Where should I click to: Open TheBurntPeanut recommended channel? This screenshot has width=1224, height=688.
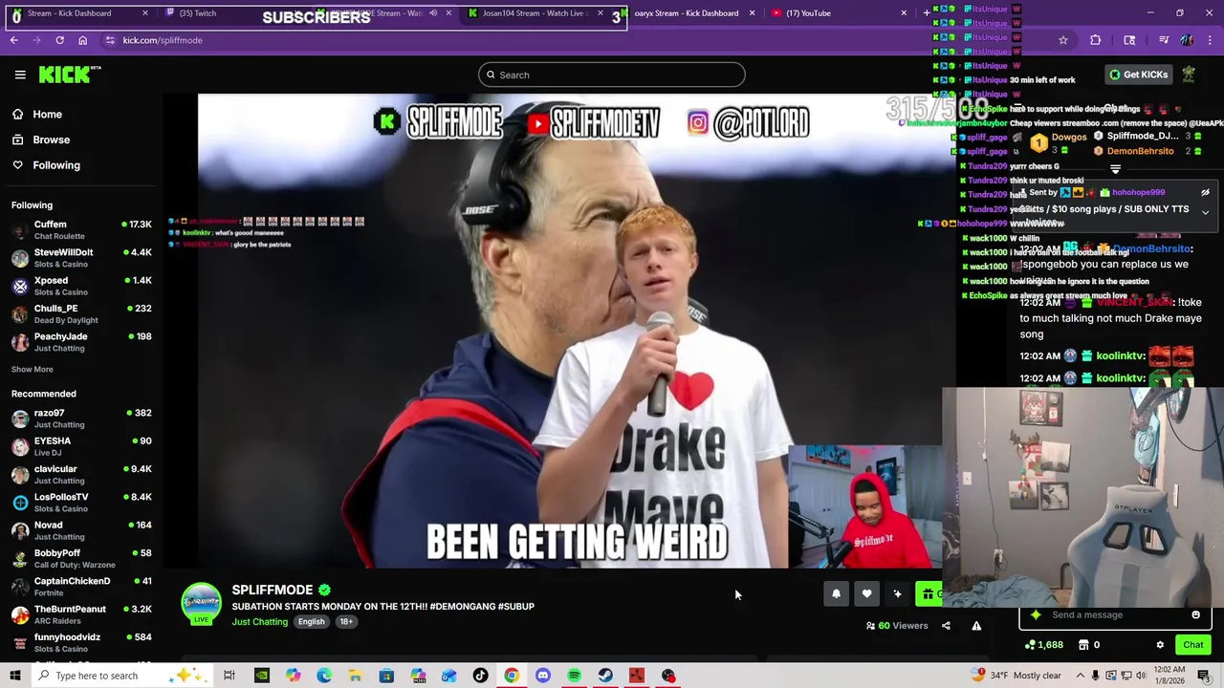(x=81, y=614)
